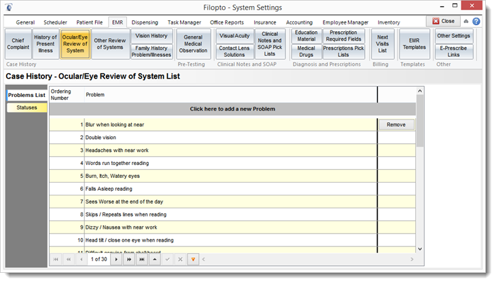496x283 pixels.
Task: Open History of Present Illness
Action: (x=46, y=44)
